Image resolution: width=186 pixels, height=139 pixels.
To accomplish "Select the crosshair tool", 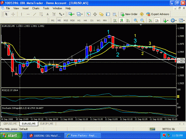I will [13, 14].
